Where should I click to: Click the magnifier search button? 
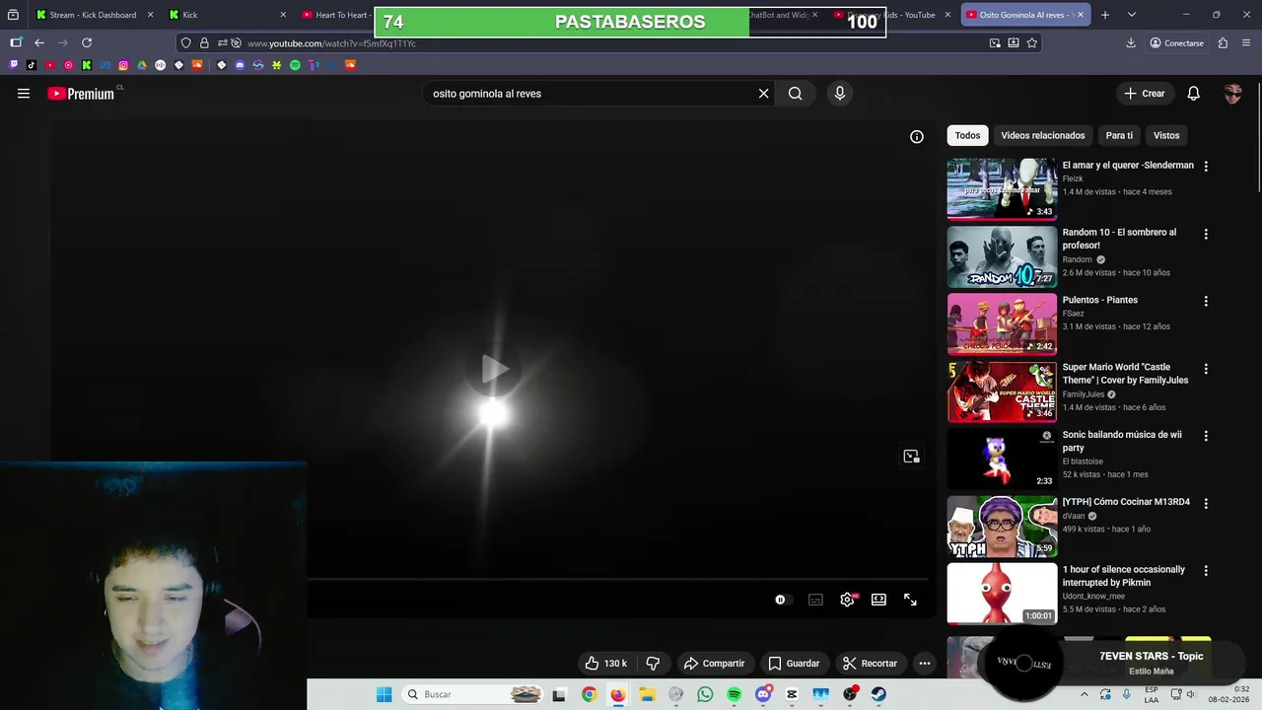click(796, 94)
